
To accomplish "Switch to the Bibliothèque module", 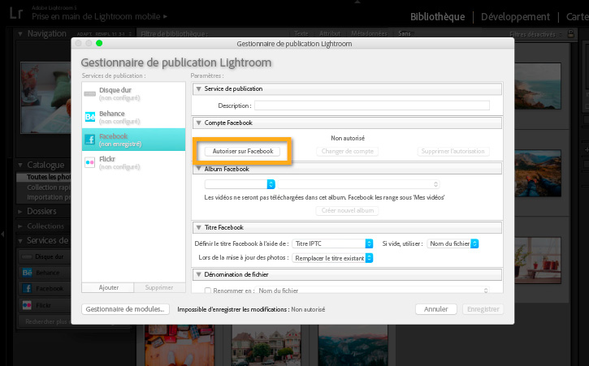I will coord(437,17).
